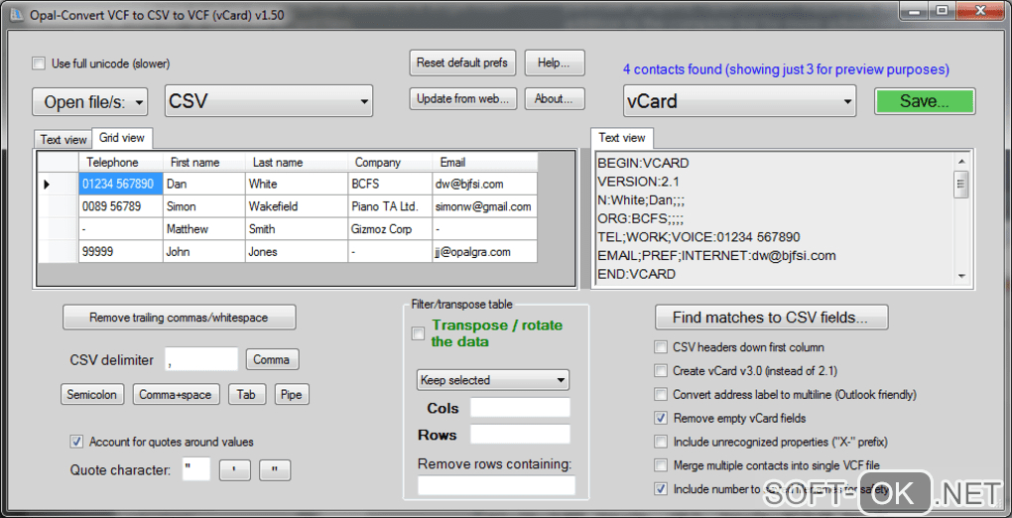Uncheck Remove empty vCard fields
The width and height of the screenshot is (1012, 518).
pyautogui.click(x=660, y=418)
